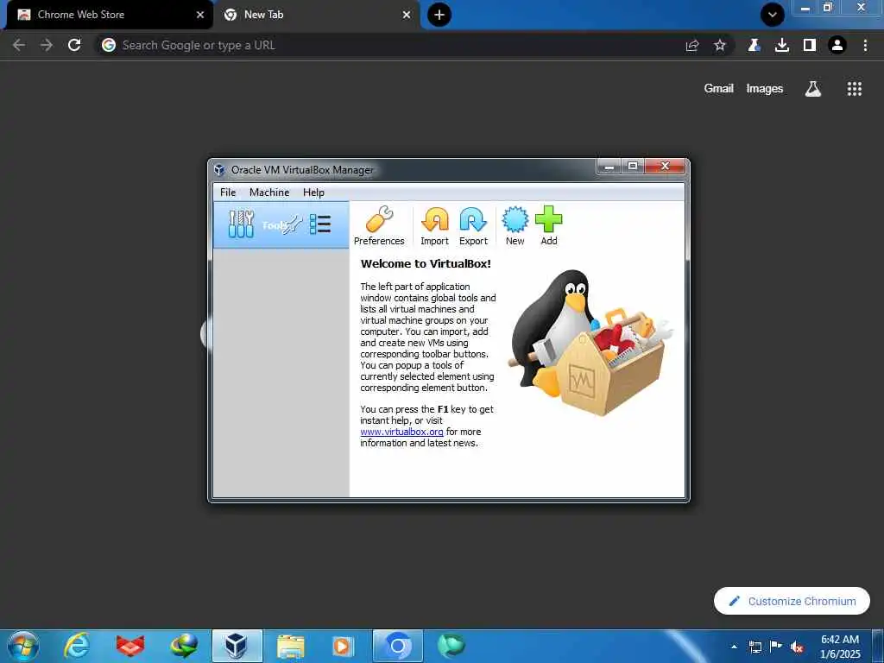The height and width of the screenshot is (663, 884).
Task: Click the browser Back arrow
Action: coord(19,45)
